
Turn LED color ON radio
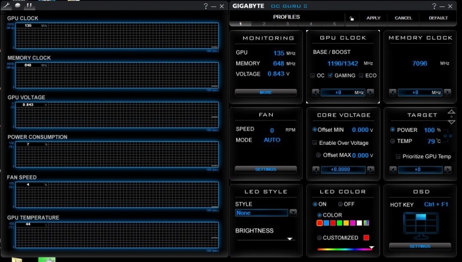pos(315,204)
